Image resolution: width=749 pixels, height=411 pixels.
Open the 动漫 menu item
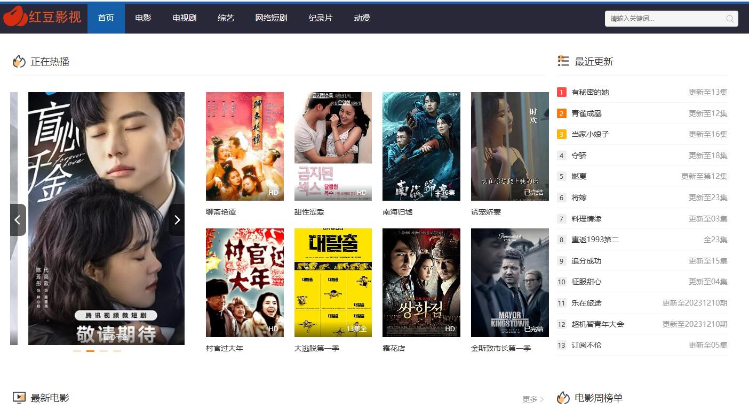pos(362,18)
